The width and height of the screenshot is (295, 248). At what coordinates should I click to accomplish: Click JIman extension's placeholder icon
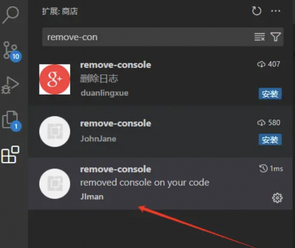[55, 184]
